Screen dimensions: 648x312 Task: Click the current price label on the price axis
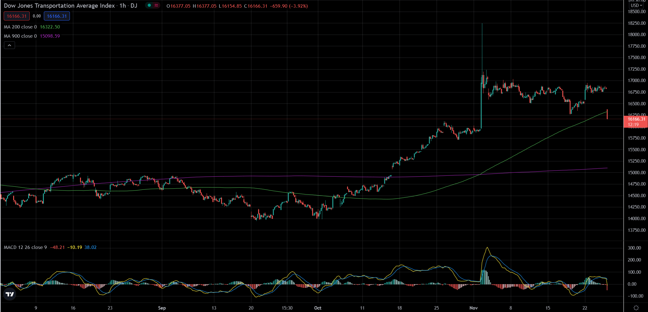coord(636,122)
